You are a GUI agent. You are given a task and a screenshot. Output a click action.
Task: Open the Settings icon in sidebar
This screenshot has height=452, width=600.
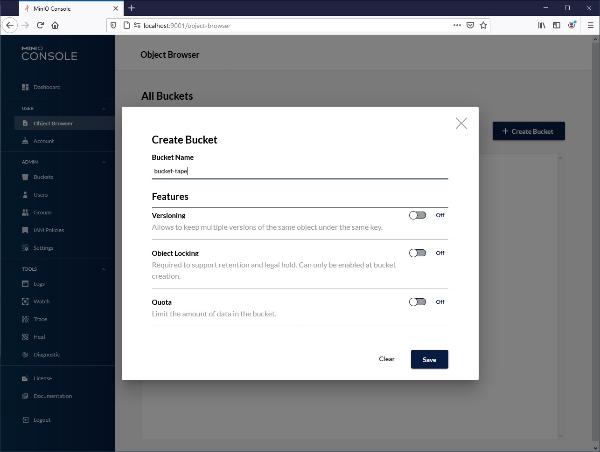(x=25, y=248)
